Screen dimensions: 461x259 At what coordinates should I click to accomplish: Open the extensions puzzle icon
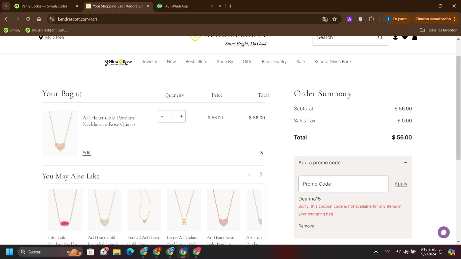click(x=371, y=19)
